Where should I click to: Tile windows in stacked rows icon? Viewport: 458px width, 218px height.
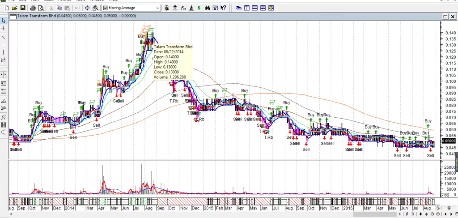[x=254, y=8]
